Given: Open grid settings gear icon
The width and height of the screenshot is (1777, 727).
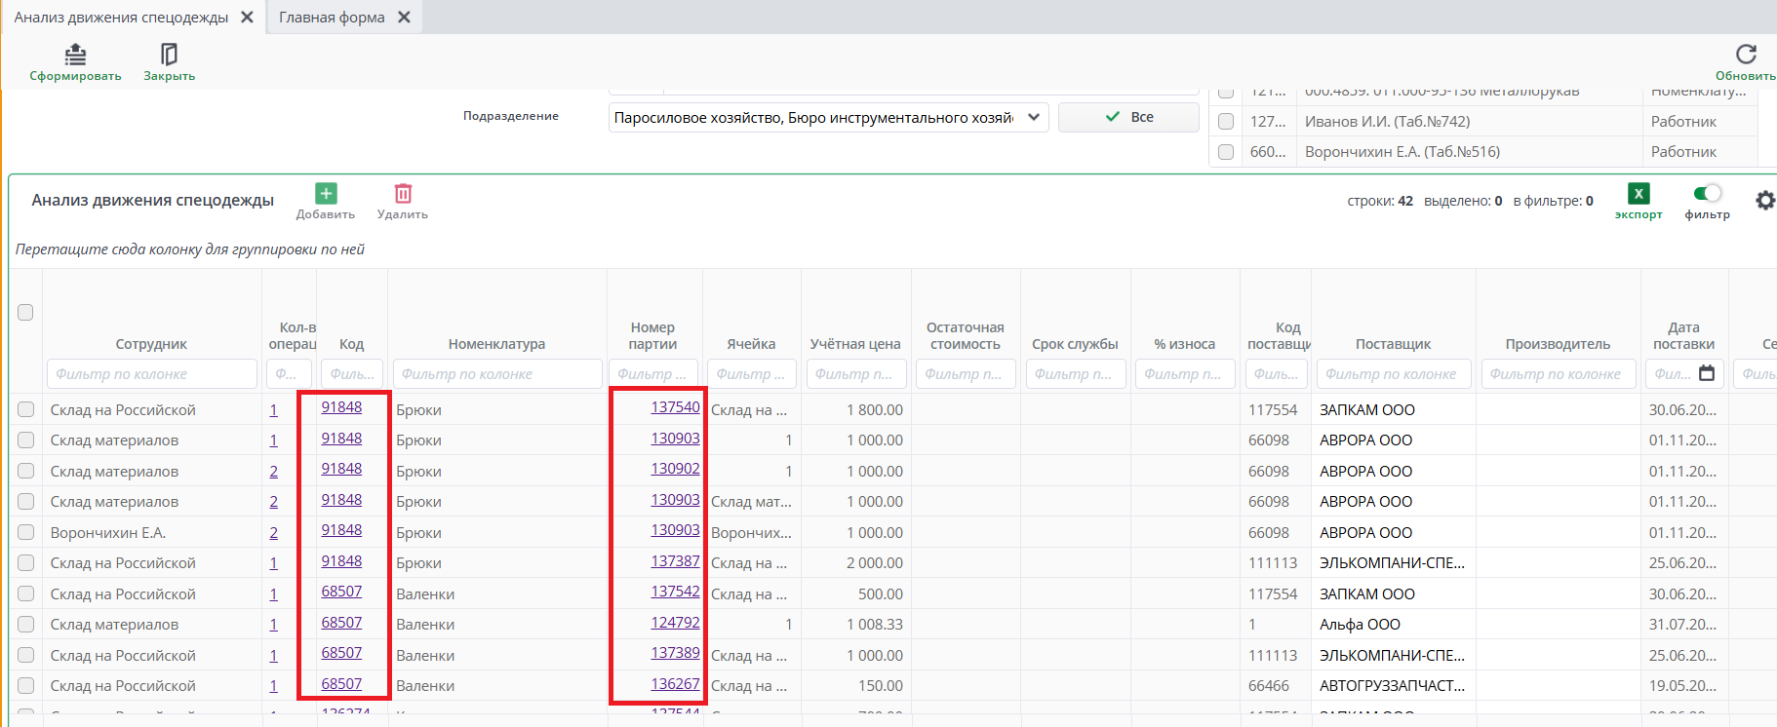Looking at the screenshot, I should pos(1764,201).
